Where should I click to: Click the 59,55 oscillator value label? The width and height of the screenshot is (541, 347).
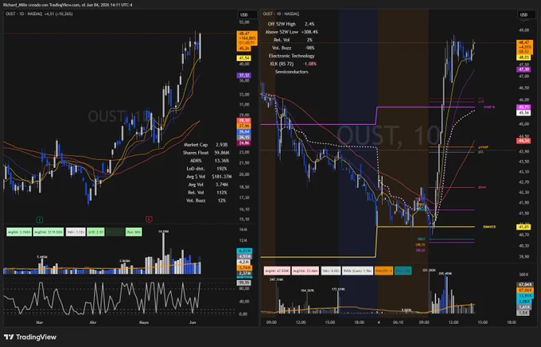pos(244,283)
